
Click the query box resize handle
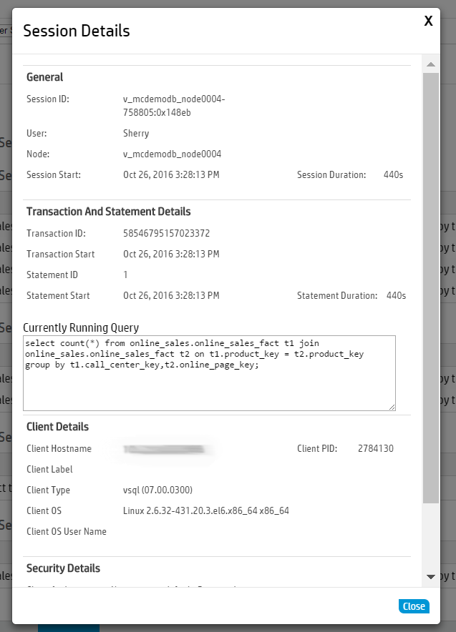tap(392, 407)
